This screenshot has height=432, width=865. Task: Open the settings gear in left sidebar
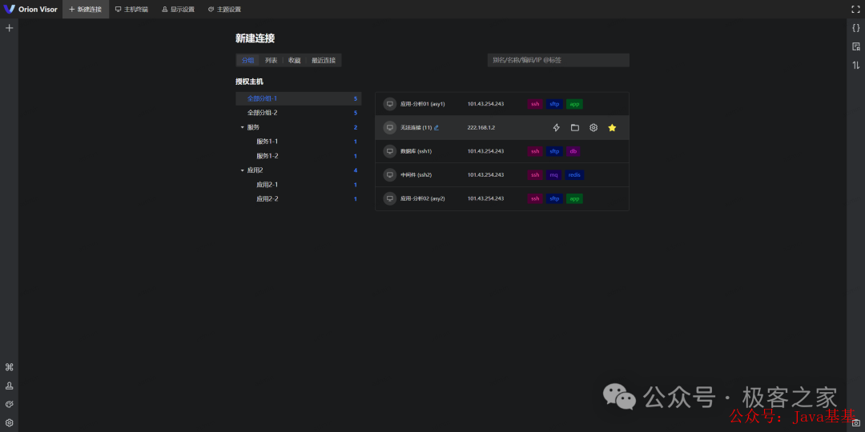pos(10,423)
